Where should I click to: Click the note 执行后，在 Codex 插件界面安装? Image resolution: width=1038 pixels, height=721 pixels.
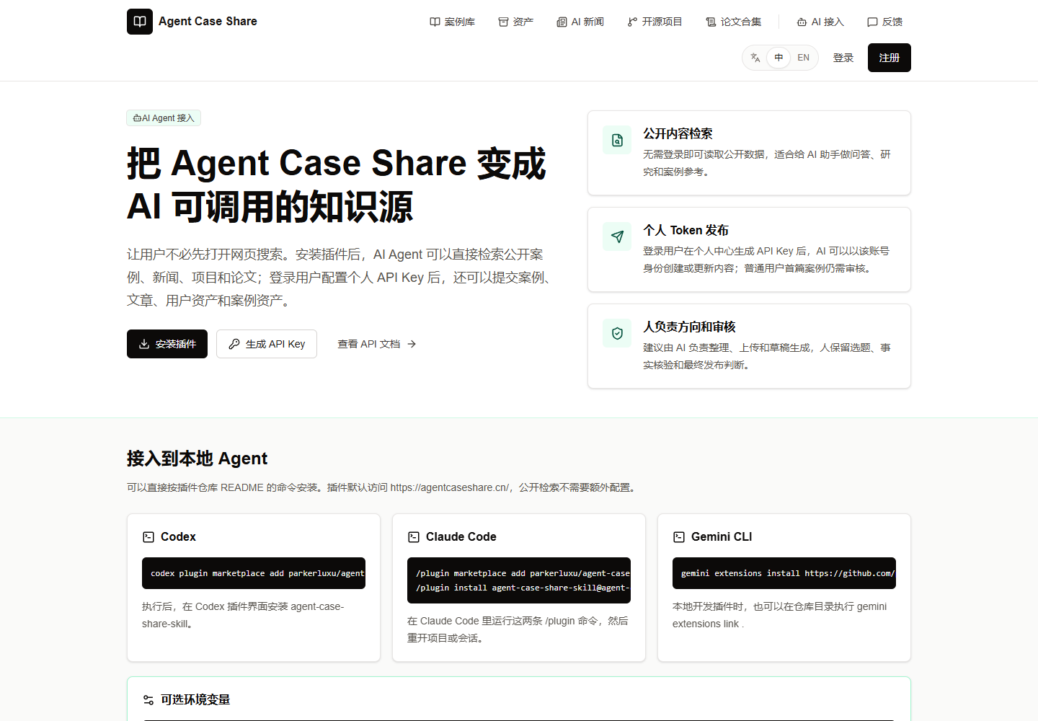click(243, 615)
